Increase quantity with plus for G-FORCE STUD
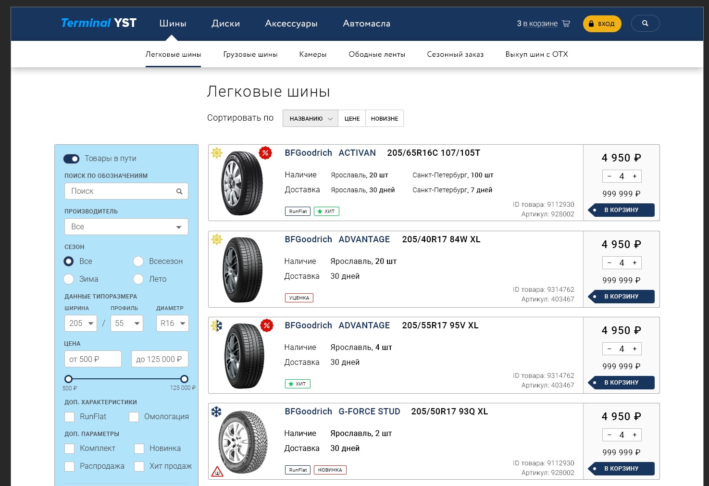Viewport: 709px width, 486px height. [x=634, y=435]
